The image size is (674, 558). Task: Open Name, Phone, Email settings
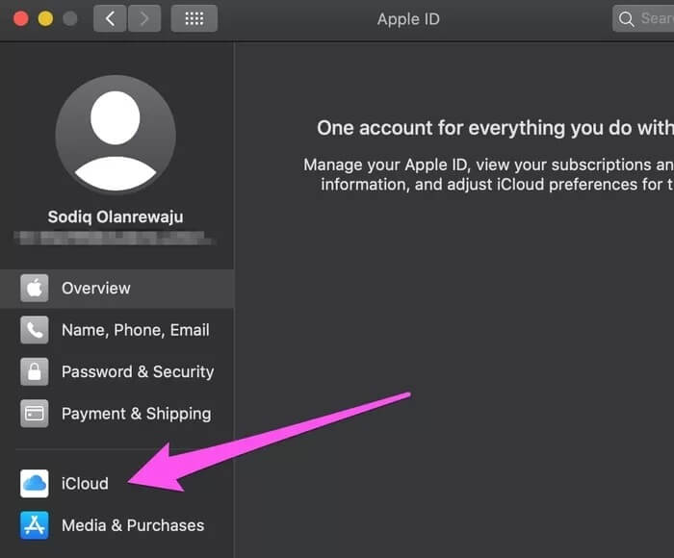[x=117, y=330]
